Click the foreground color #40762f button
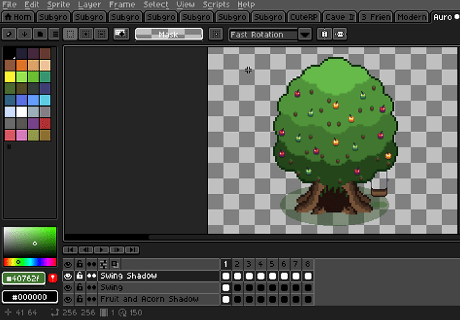This screenshot has width=460, height=320. coord(23,278)
